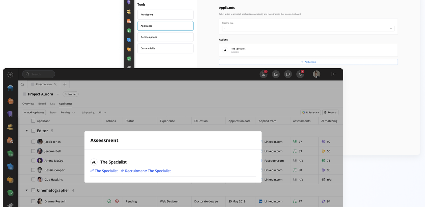Click the tasks checklist icon with badge

pyautogui.click(x=264, y=74)
